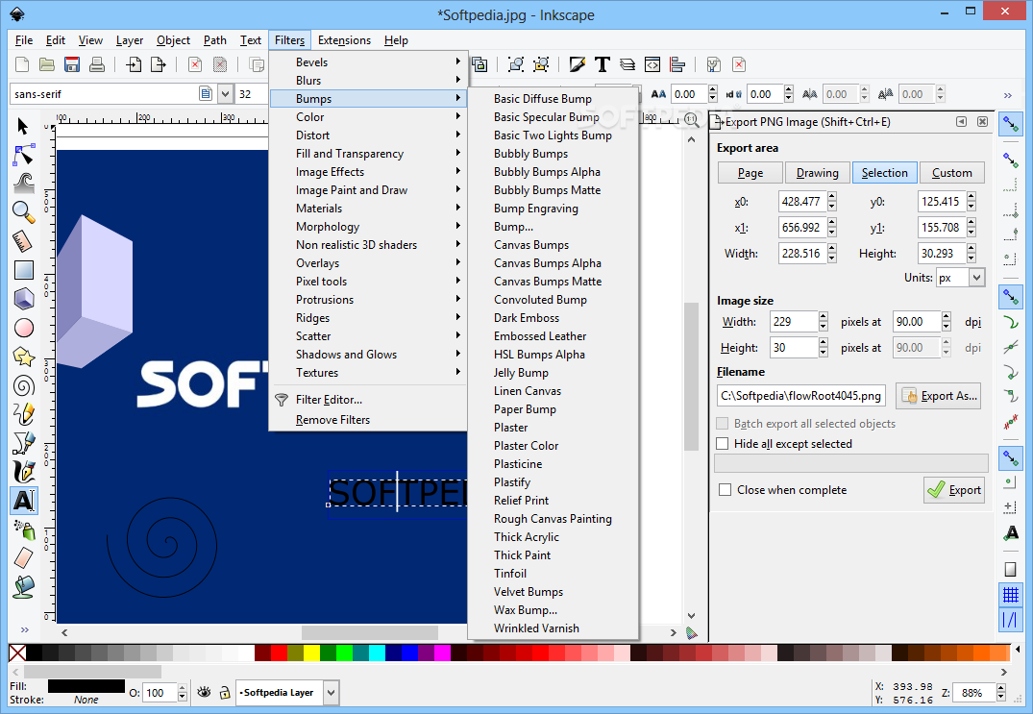Expand the Morphology submenu
1033x714 pixels.
pos(368,227)
